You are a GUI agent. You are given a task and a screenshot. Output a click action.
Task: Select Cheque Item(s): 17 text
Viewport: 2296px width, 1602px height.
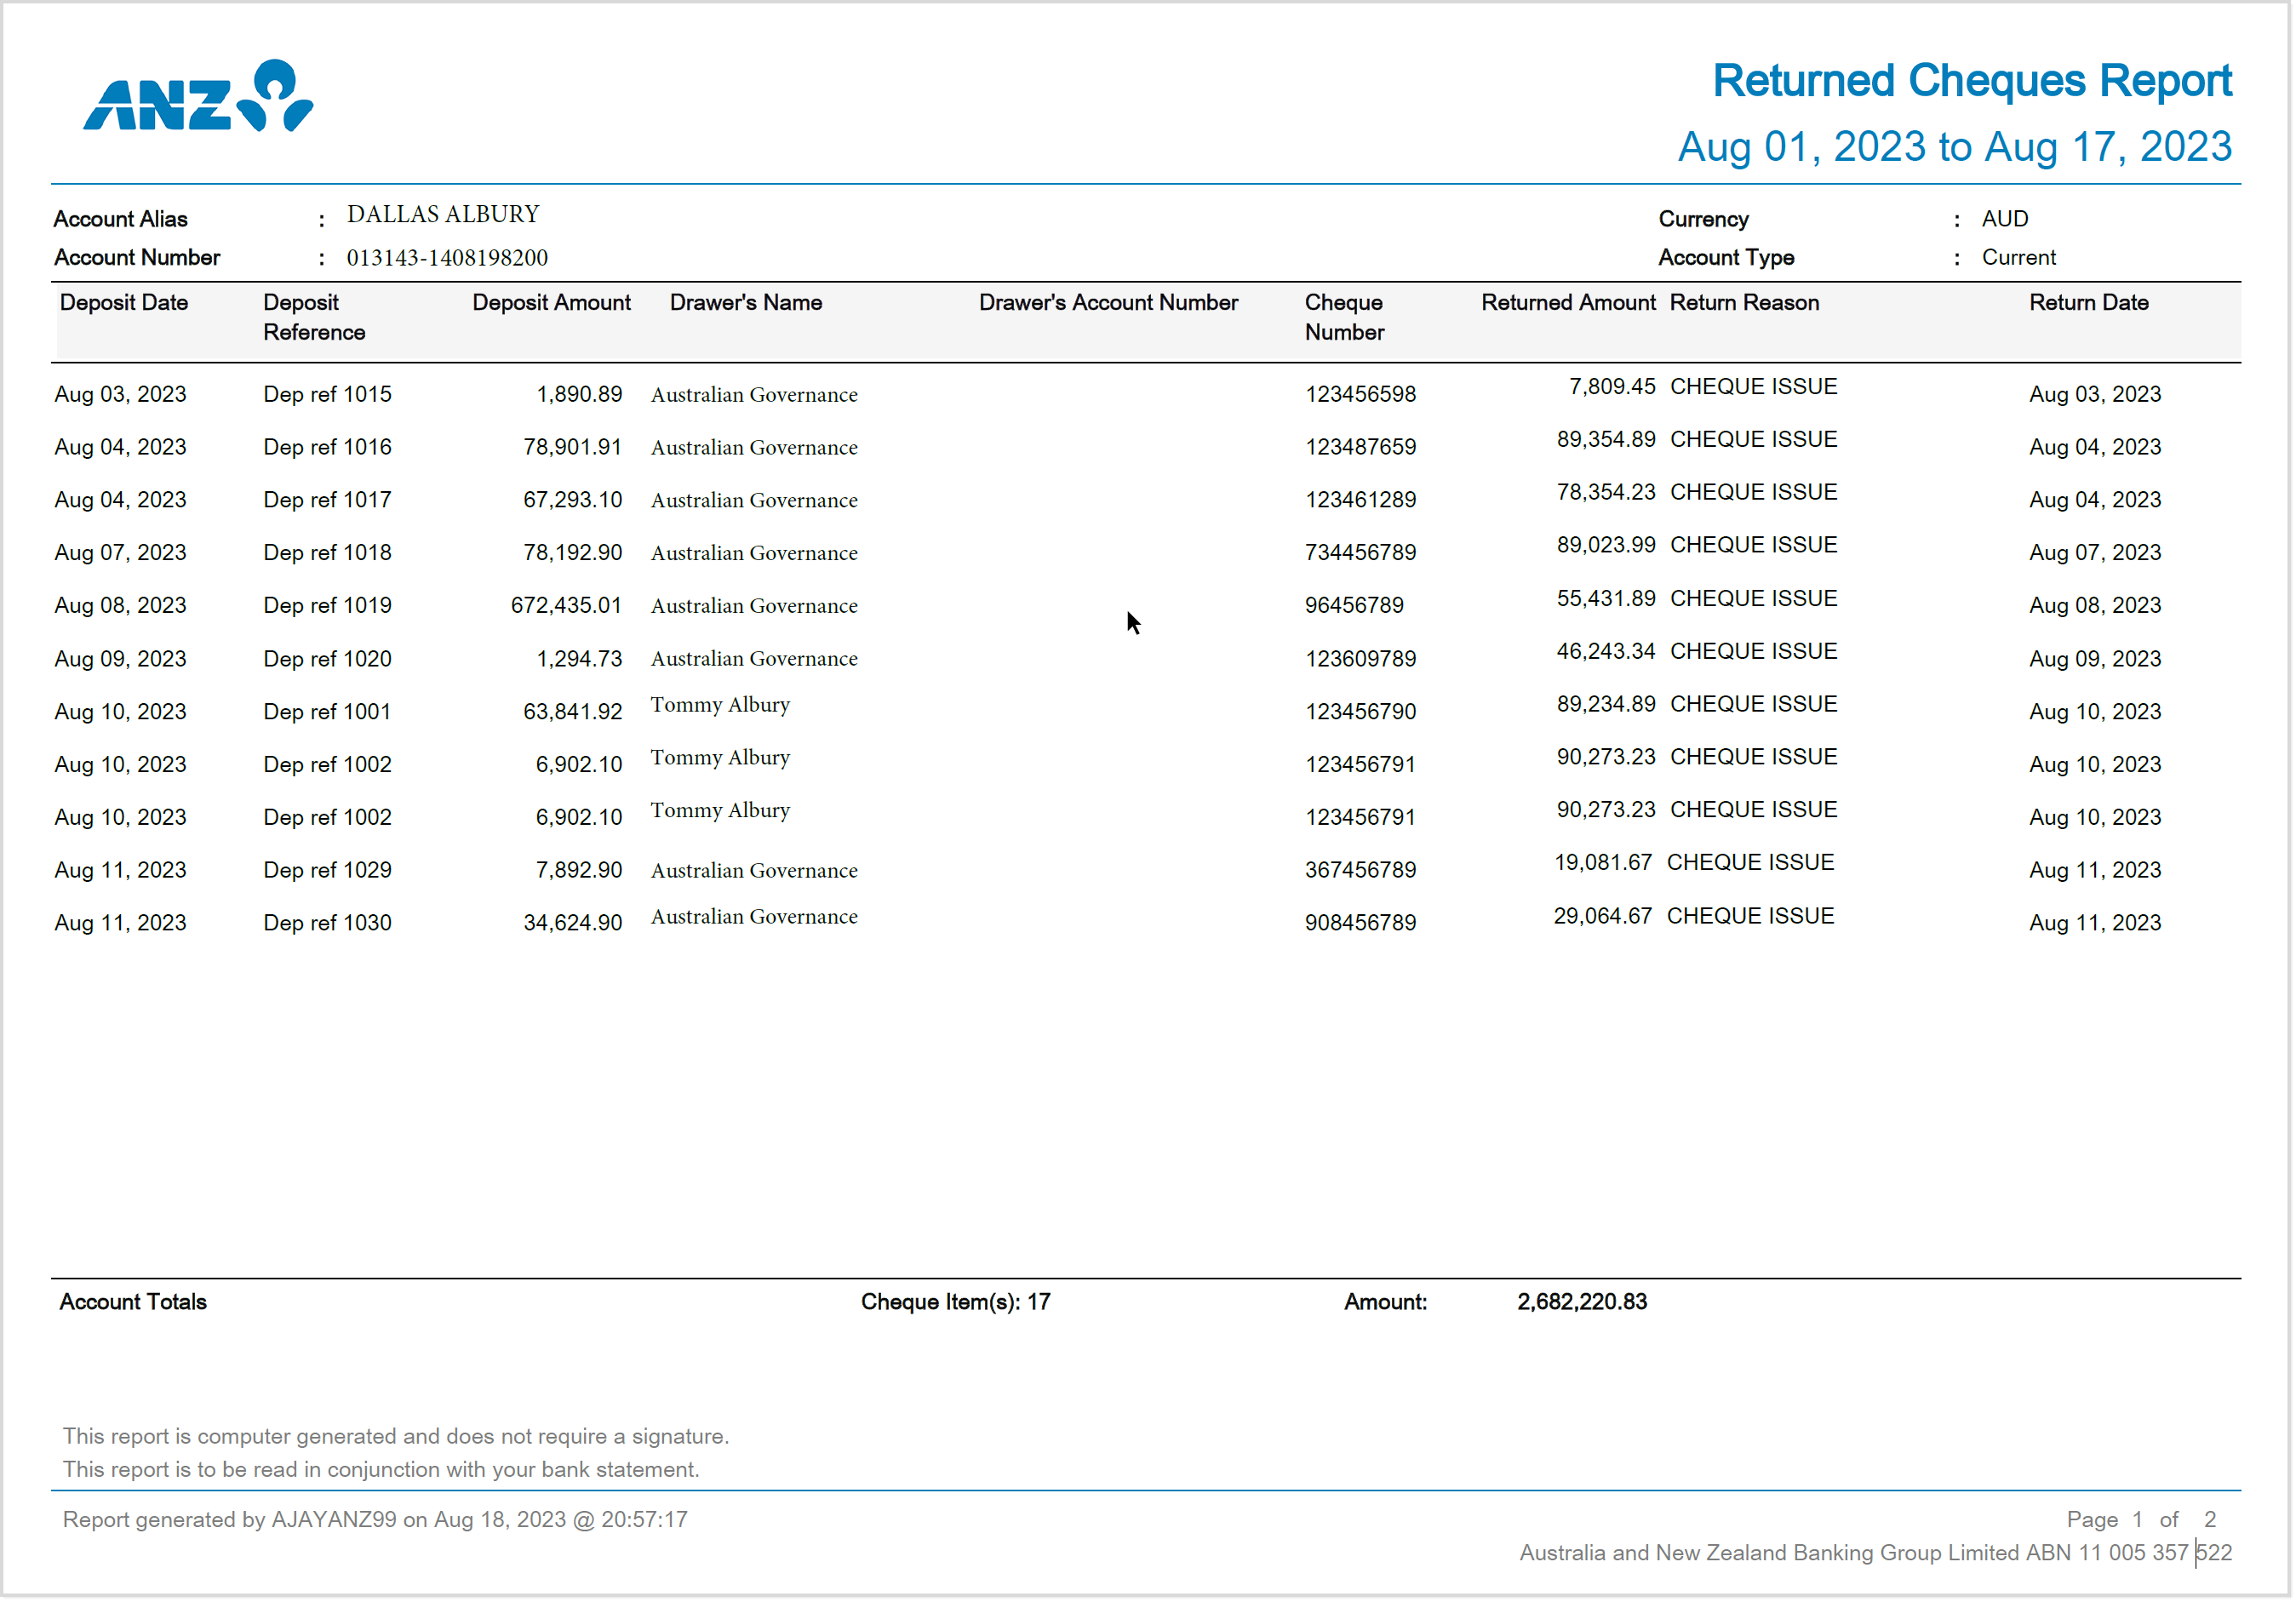[x=955, y=1301]
